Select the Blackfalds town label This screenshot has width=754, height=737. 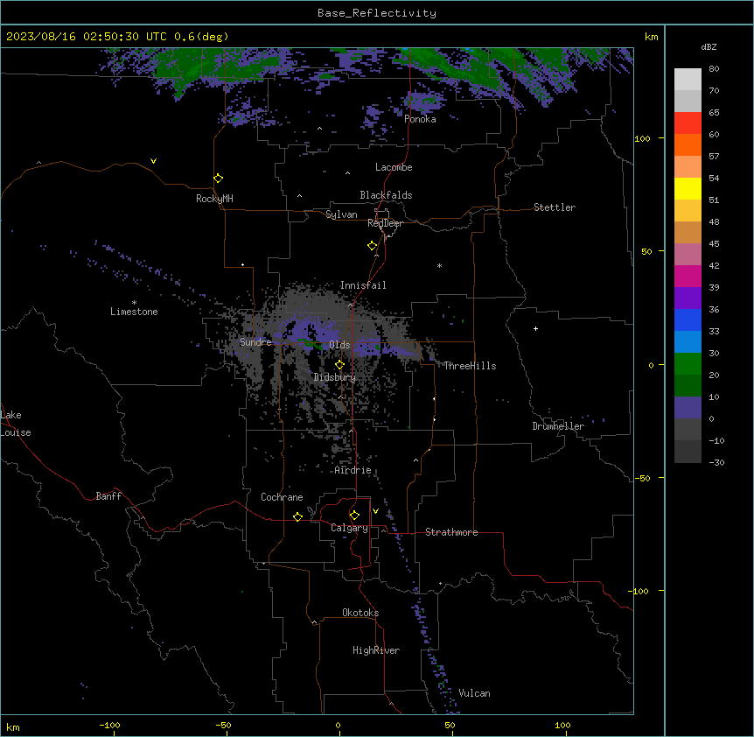pos(386,195)
